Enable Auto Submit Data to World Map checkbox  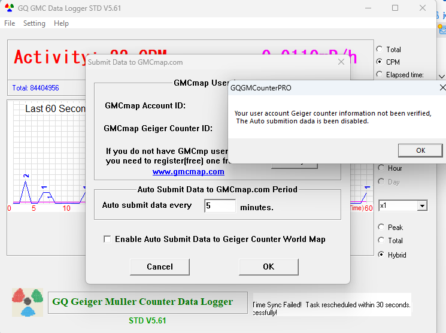click(107, 239)
